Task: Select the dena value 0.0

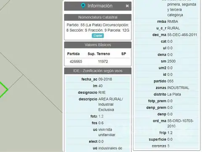Action: (x=170, y=54)
